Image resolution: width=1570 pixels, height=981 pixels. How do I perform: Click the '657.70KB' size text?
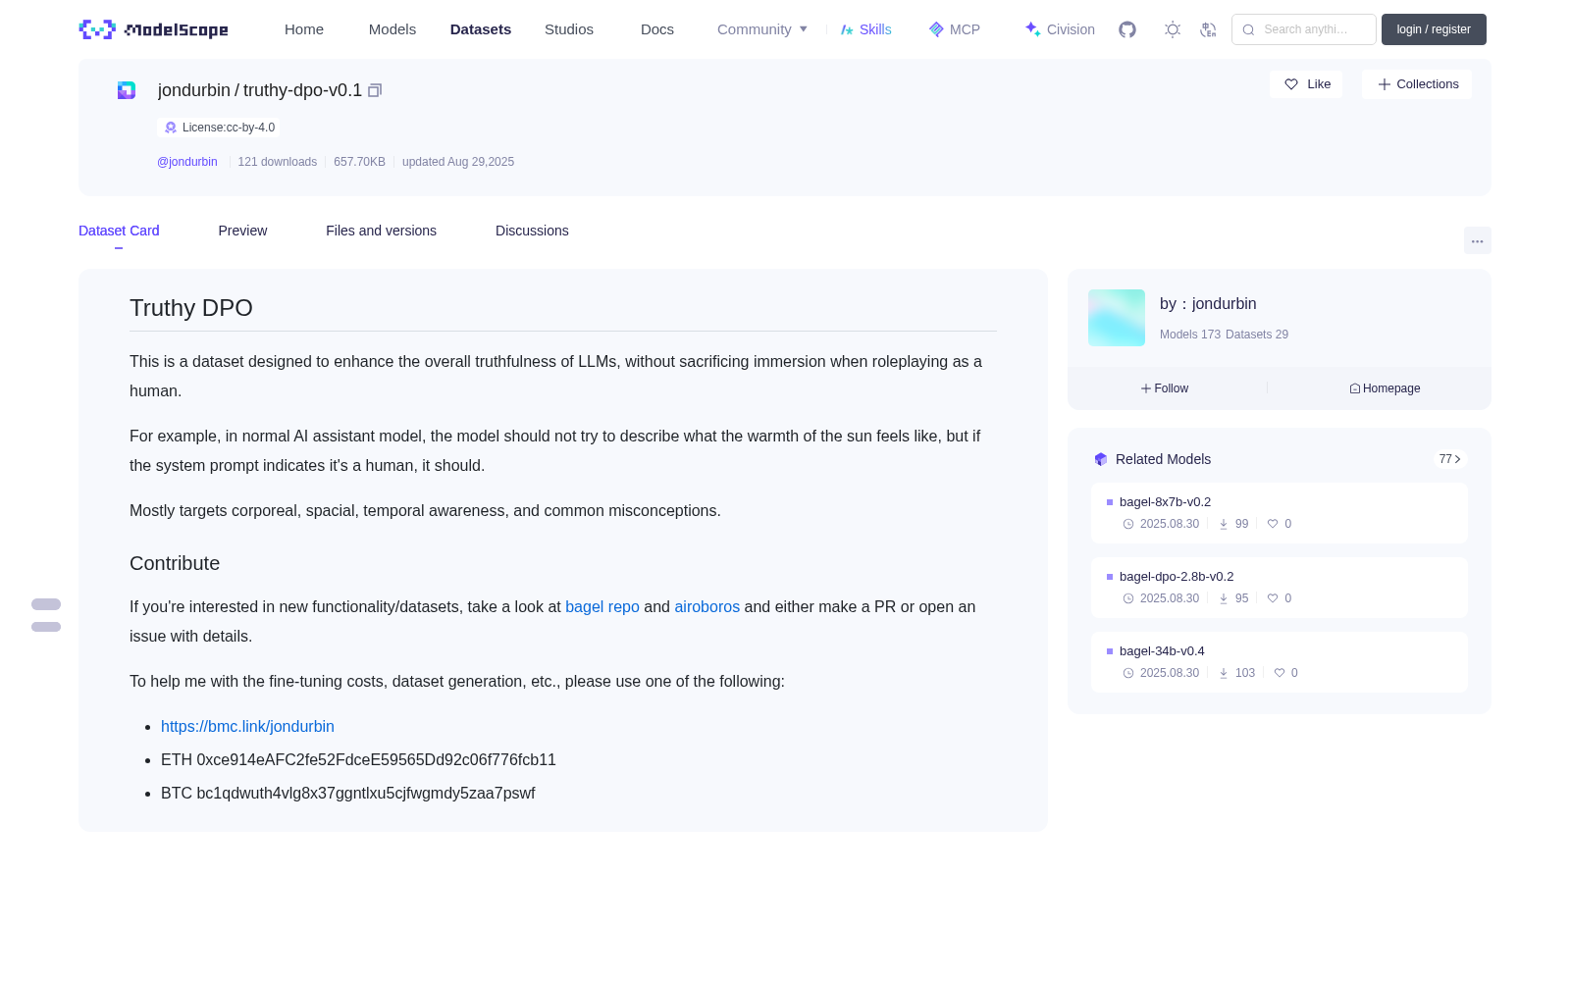(x=359, y=162)
